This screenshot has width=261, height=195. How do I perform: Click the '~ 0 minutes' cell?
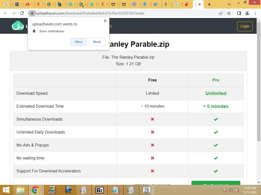tap(216, 106)
